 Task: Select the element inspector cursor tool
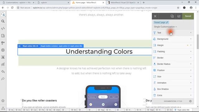point(3,14)
